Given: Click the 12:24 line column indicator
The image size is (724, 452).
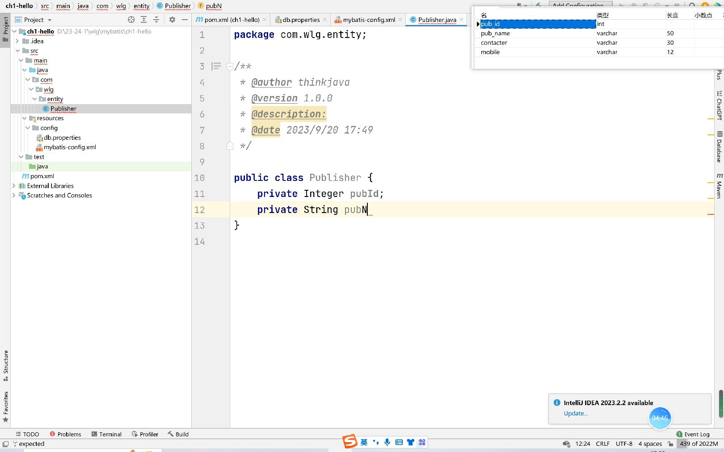Looking at the screenshot, I should click(x=583, y=444).
